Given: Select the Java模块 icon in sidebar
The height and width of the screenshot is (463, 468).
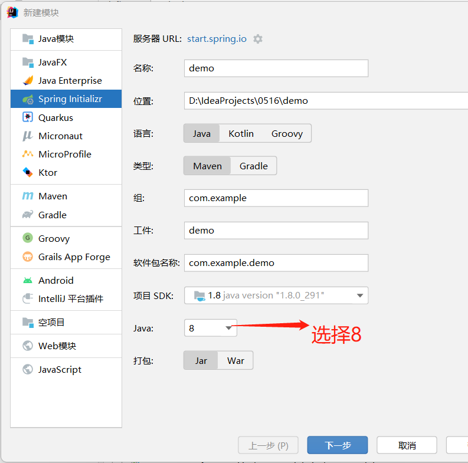Looking at the screenshot, I should coord(28,39).
